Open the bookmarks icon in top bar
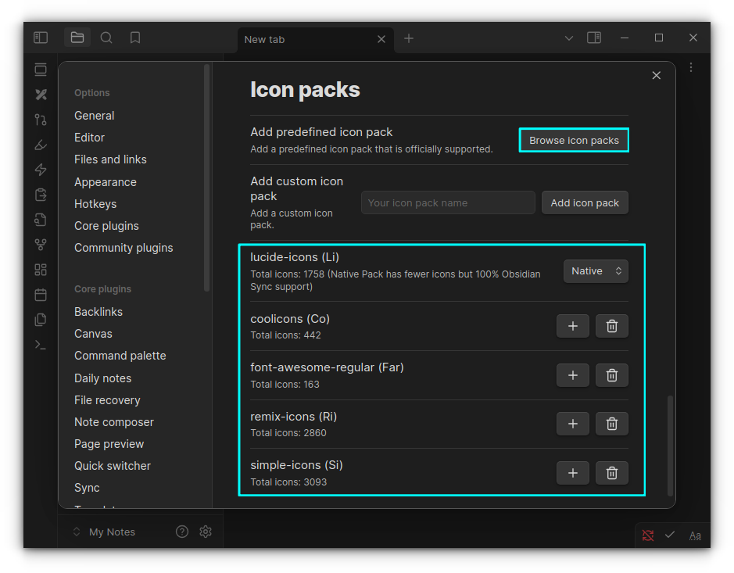This screenshot has height=573, width=734. [x=135, y=38]
